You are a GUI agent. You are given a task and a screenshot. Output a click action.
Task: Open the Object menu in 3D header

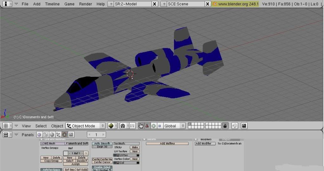(x=57, y=126)
